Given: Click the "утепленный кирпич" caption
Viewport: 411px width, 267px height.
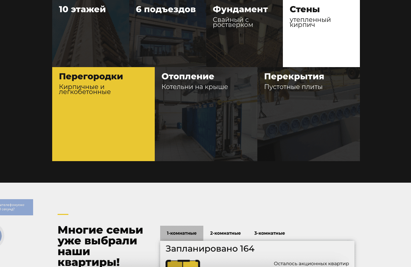Looking at the screenshot, I should coord(310,22).
